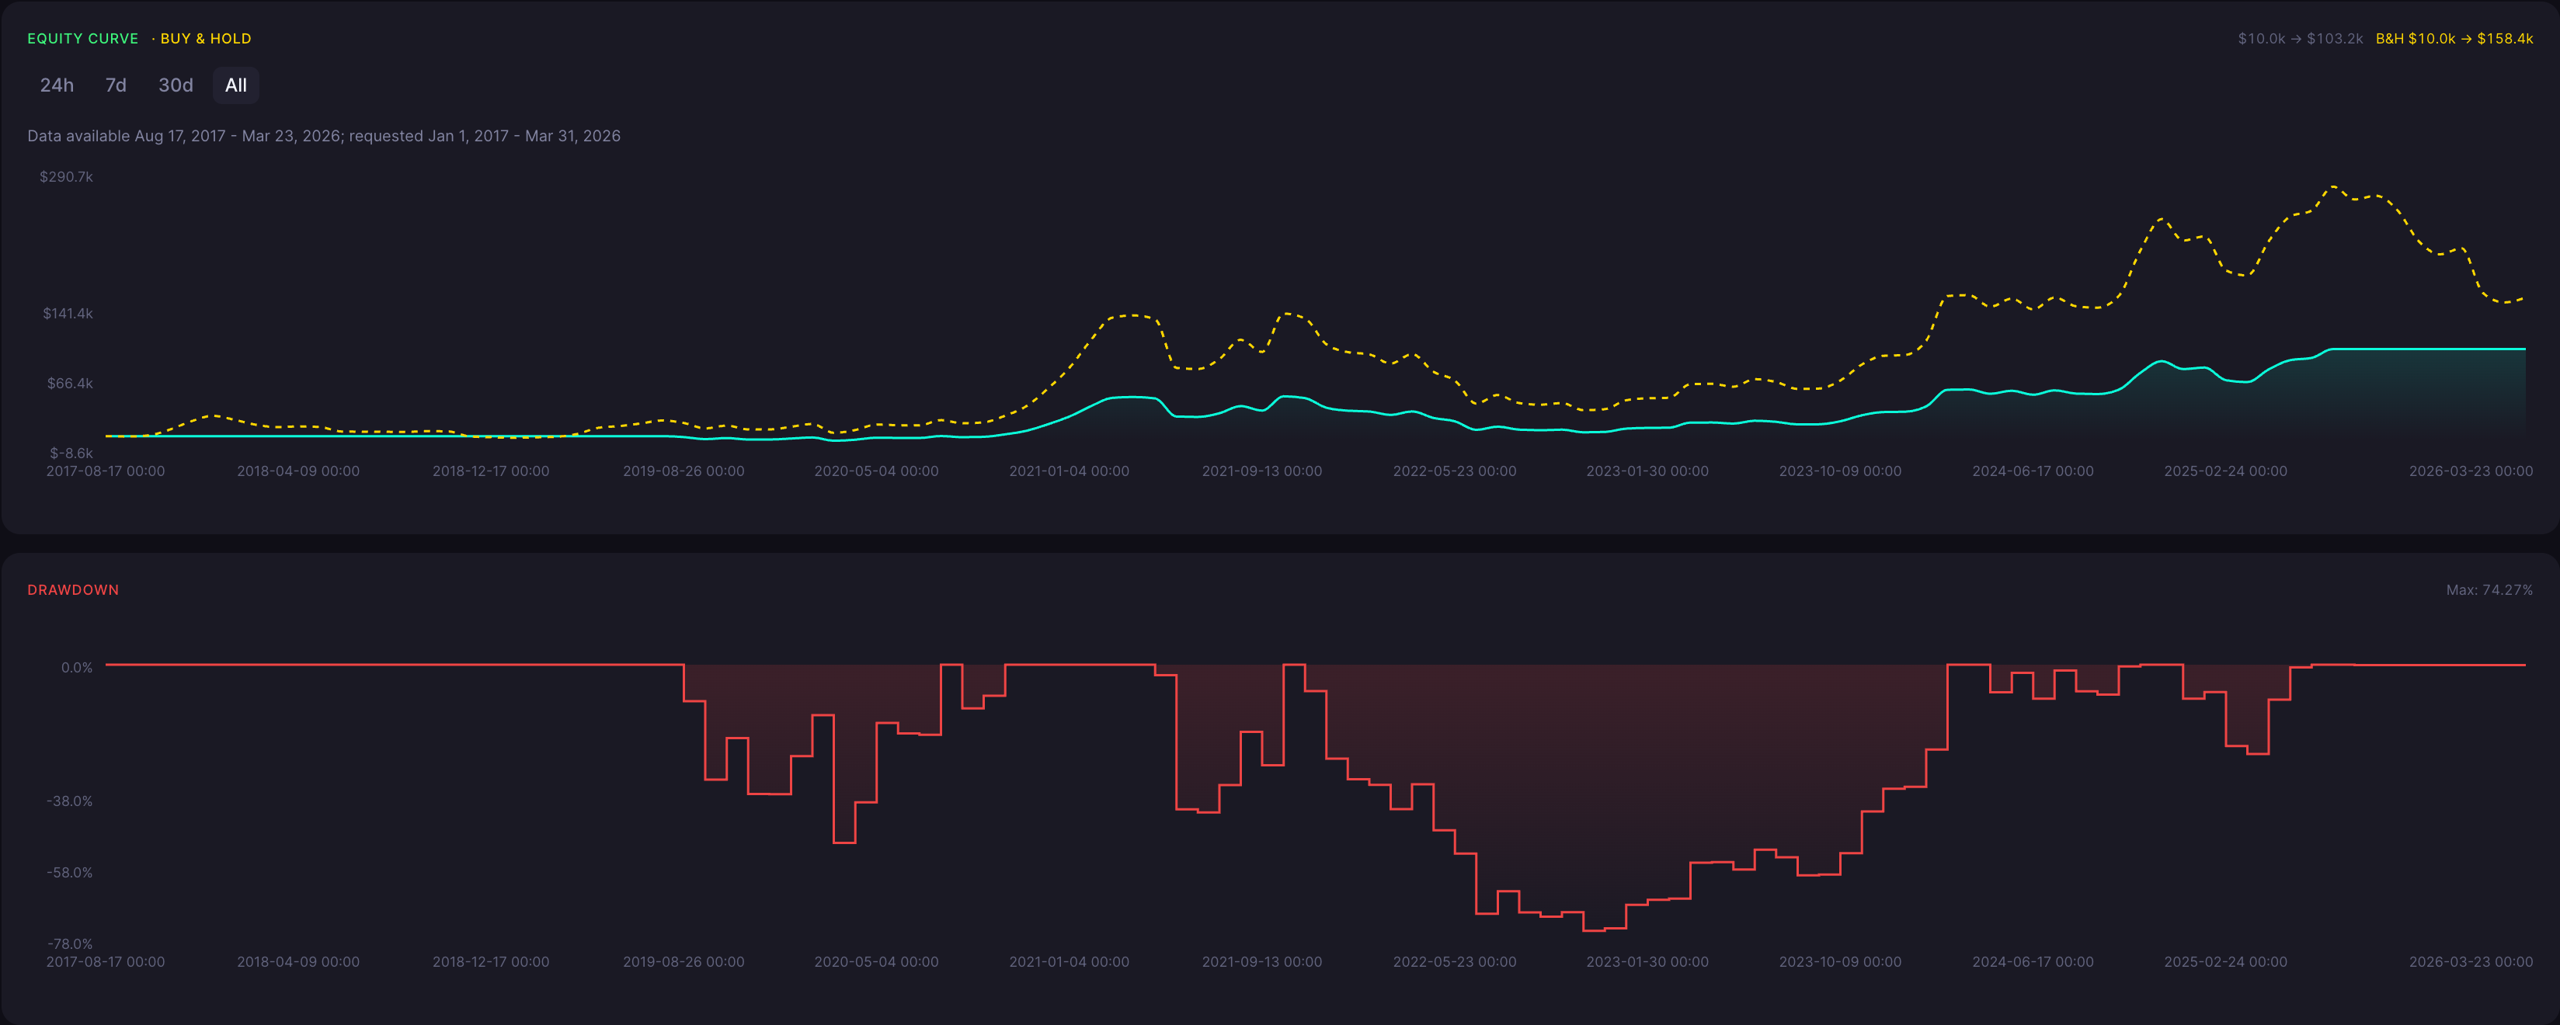2560x1025 pixels.
Task: Click drawdown chart date 2017-08-17 00:00
Action: [106, 962]
